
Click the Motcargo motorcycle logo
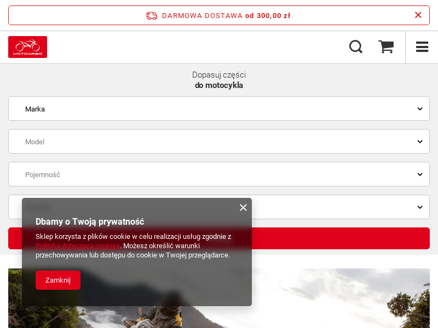coord(27,47)
